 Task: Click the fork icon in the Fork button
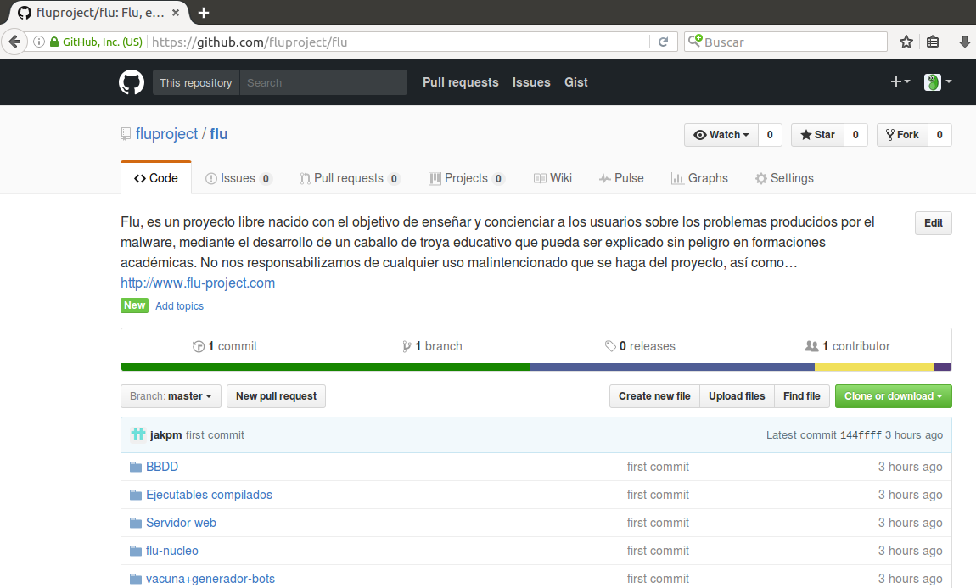pyautogui.click(x=889, y=134)
